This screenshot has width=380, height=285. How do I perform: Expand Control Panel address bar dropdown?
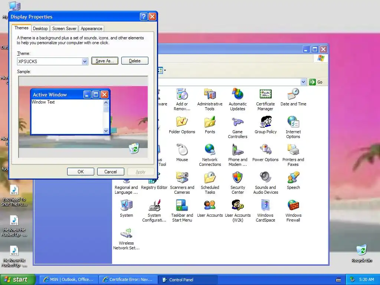tap(303, 82)
